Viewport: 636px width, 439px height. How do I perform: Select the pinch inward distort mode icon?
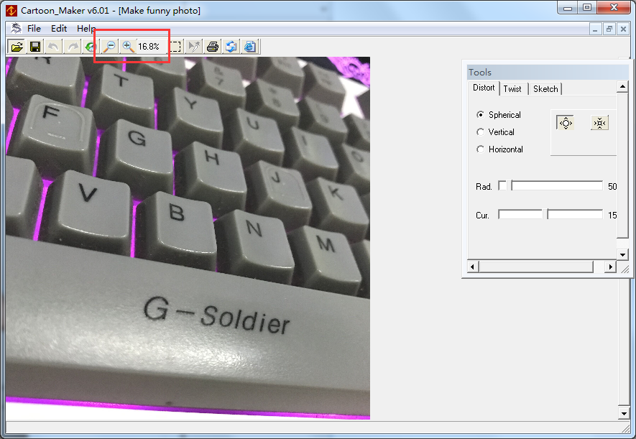coord(599,123)
